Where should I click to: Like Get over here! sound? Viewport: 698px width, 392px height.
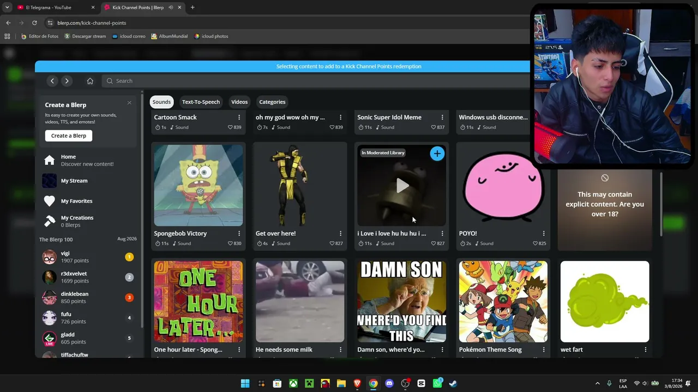click(x=332, y=243)
